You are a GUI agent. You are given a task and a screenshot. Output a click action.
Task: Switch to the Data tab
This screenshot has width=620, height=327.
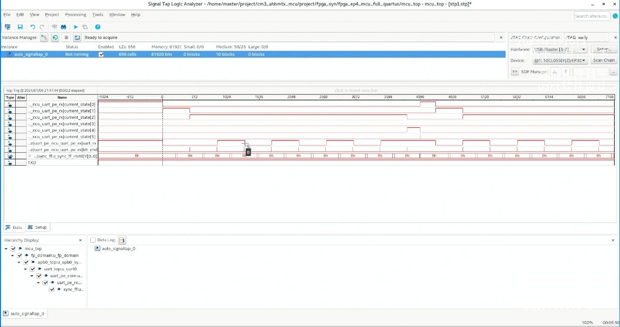tap(14, 227)
